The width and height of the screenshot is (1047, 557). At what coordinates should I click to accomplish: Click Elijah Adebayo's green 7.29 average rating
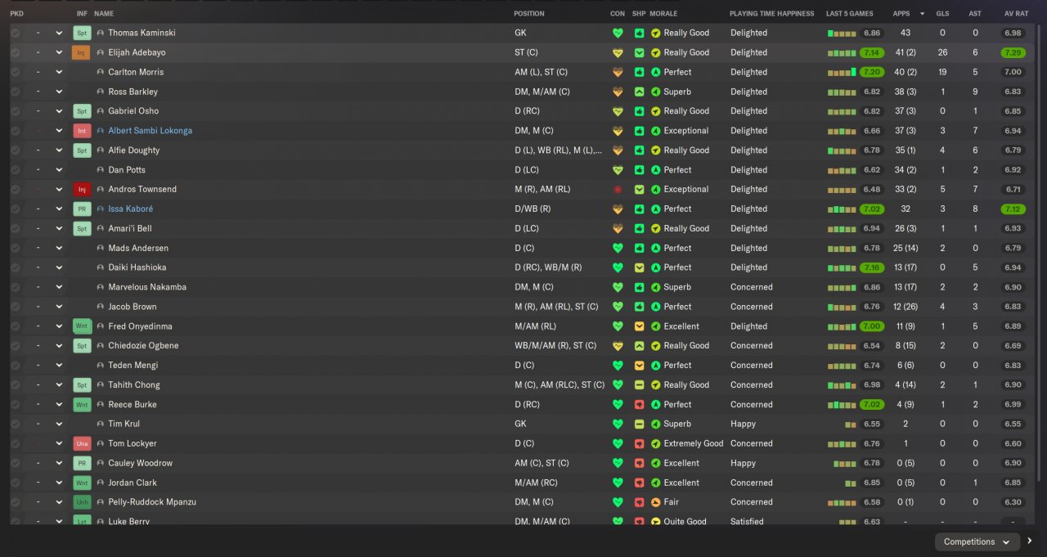click(1013, 52)
